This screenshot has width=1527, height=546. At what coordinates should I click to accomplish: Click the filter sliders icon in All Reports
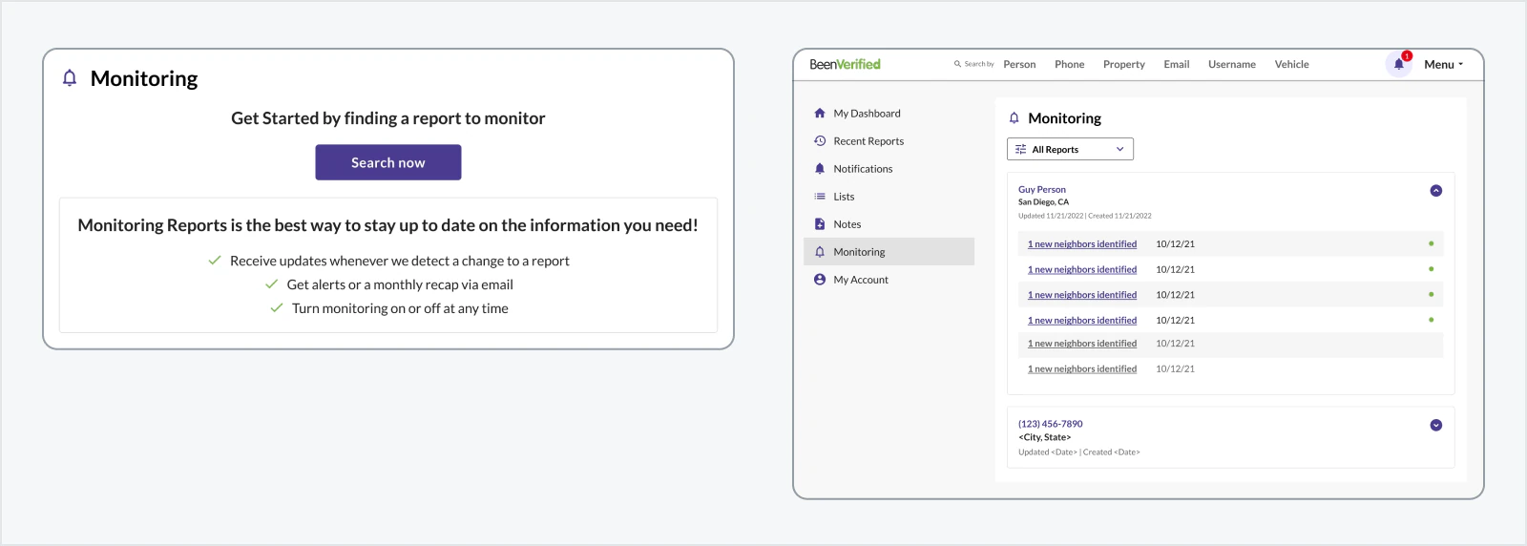[1020, 149]
